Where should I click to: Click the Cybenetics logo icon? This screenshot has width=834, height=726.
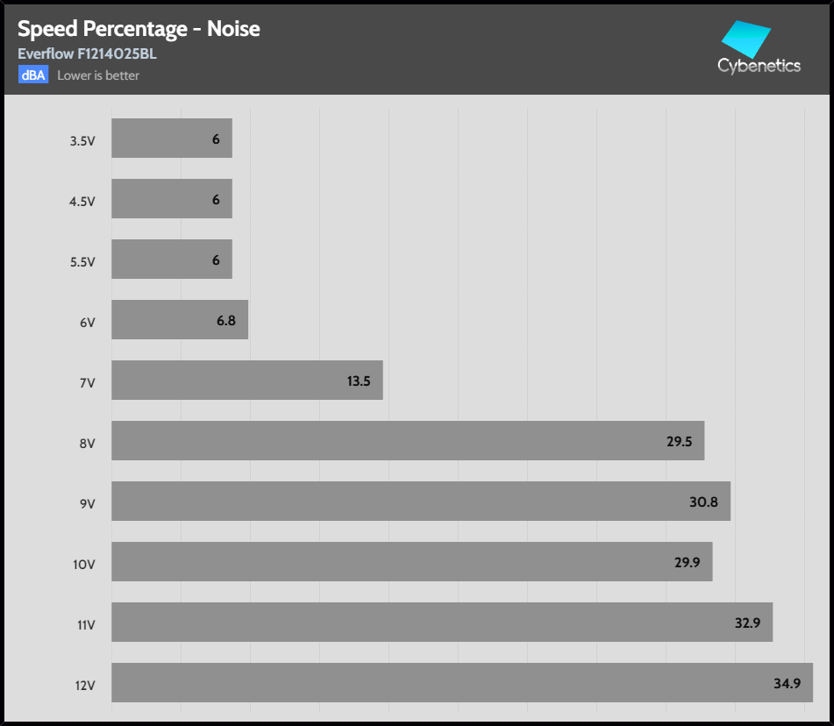745,39
